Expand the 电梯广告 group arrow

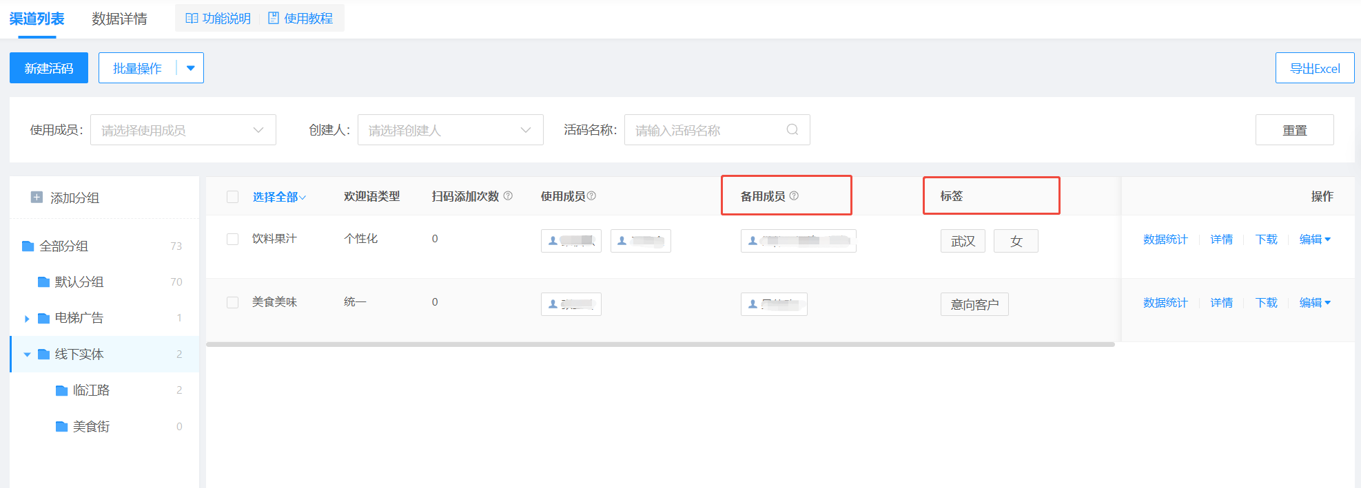(x=27, y=318)
